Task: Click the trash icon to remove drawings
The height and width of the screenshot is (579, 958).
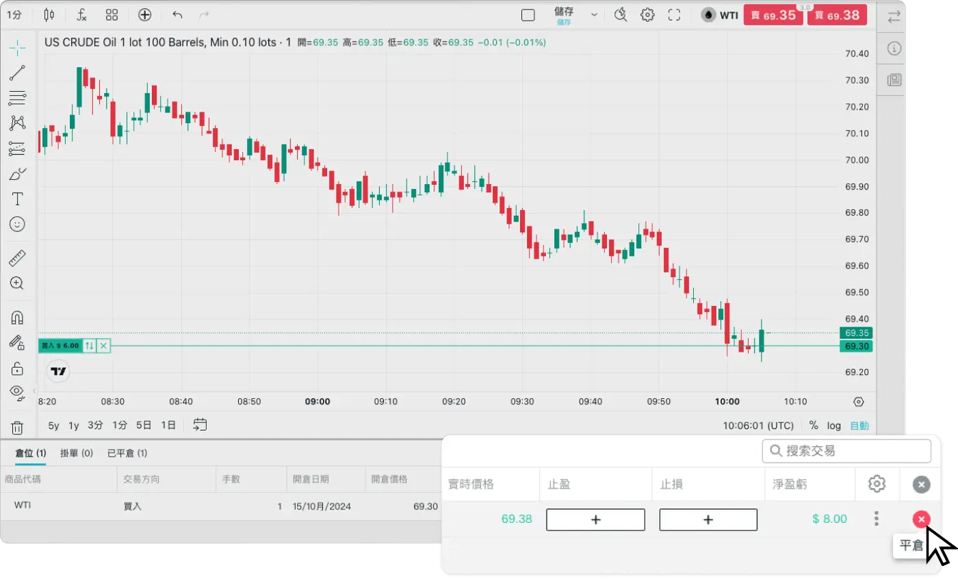Action: pyautogui.click(x=17, y=428)
